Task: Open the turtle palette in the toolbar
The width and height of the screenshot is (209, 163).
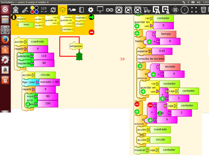Action: (16, 10)
